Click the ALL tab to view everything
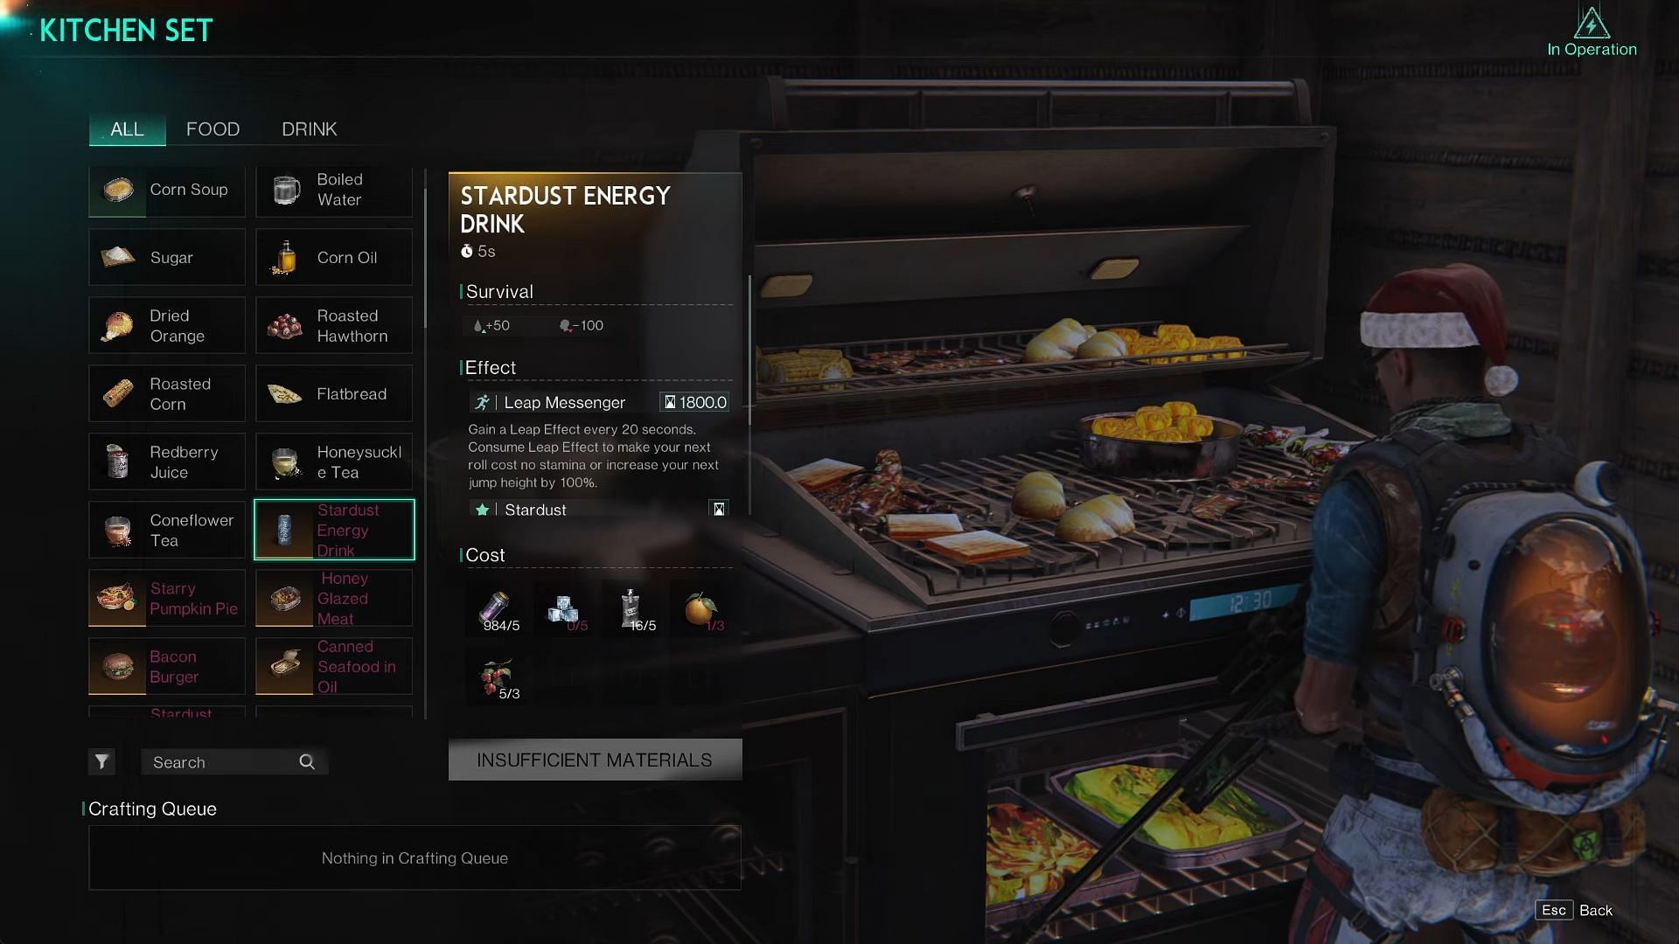This screenshot has height=944, width=1679. [126, 128]
